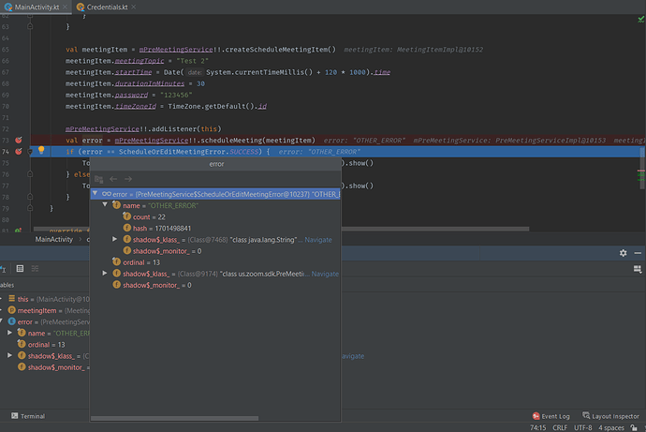
Task: Click Navigate link for us.zoom.sdk class
Action: point(325,274)
